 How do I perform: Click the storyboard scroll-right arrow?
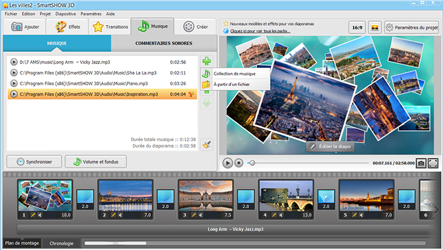click(x=437, y=210)
